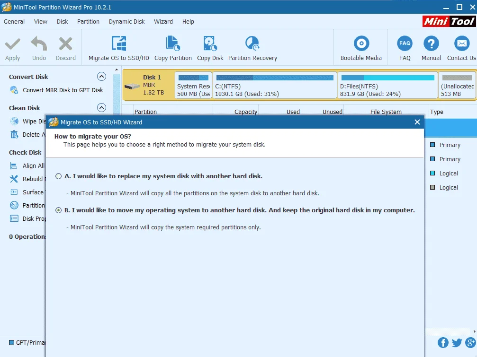Click the Wipe Disk sidebar icon
477x357 pixels.
14,122
